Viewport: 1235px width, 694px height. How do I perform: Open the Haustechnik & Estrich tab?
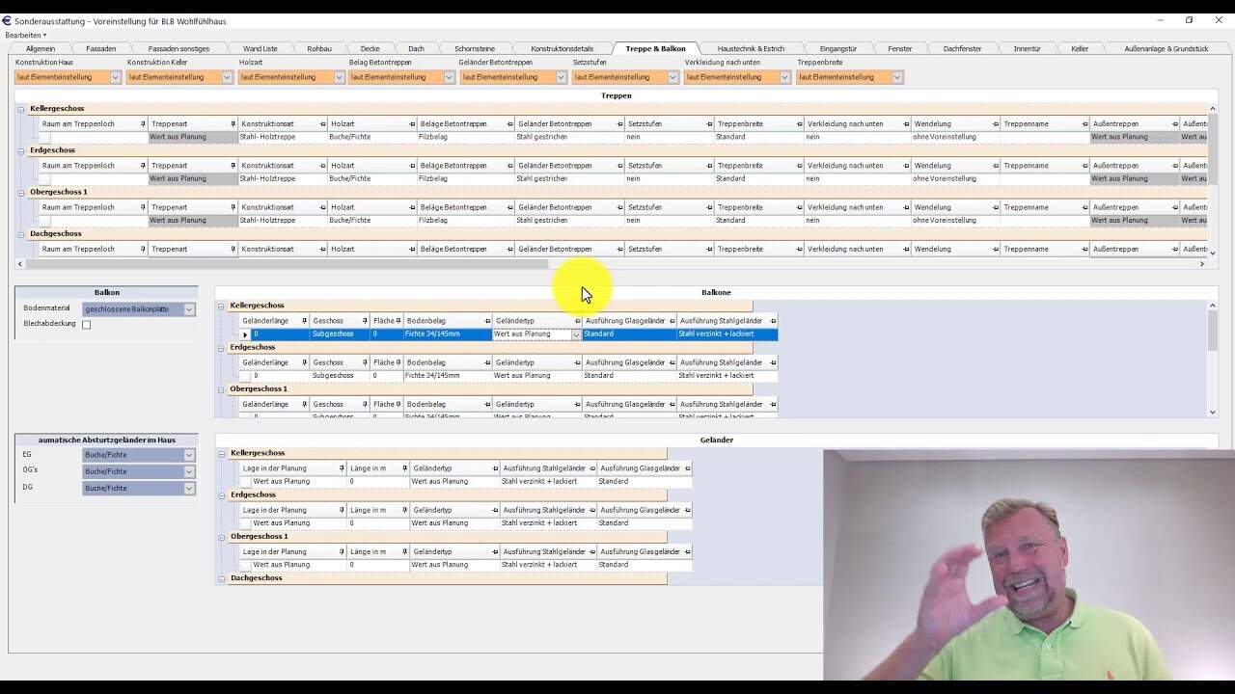pos(751,48)
